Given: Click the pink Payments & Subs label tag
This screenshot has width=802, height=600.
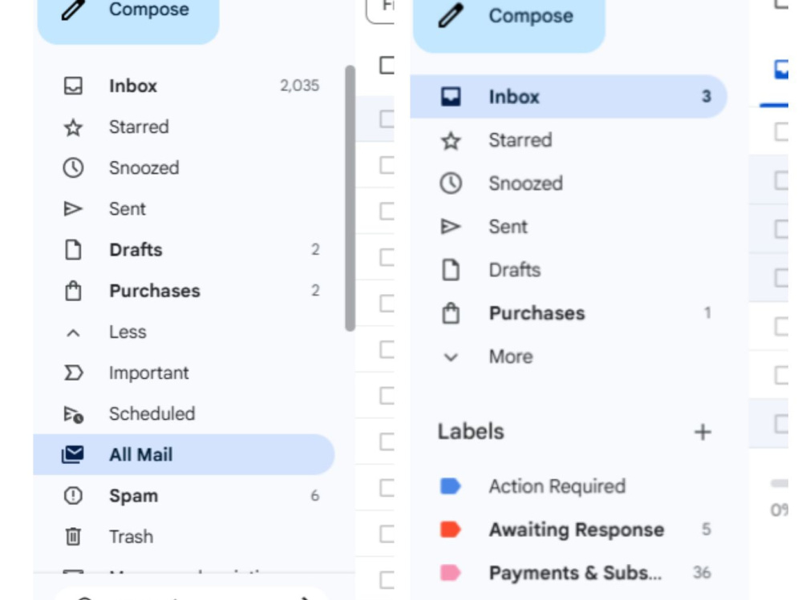Looking at the screenshot, I should [x=450, y=573].
